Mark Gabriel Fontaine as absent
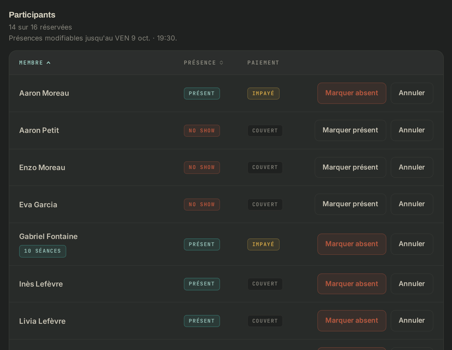 pyautogui.click(x=352, y=244)
